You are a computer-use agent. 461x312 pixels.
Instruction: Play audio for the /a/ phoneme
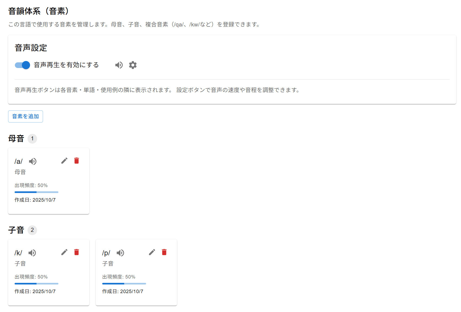click(33, 161)
